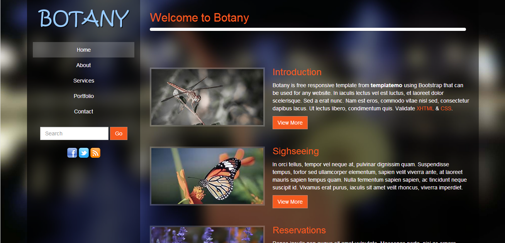Image resolution: width=505 pixels, height=243 pixels.
Task: Open the lavender flowers thumbnail image
Action: pos(207,235)
